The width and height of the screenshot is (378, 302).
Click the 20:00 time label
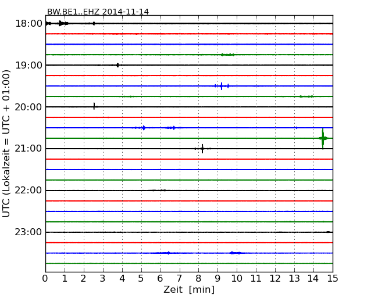[x=28, y=107]
